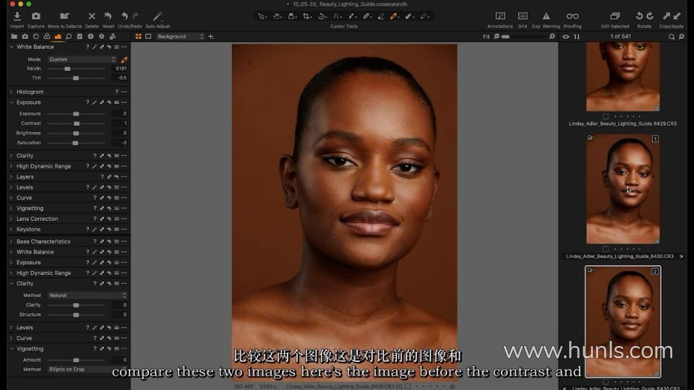Expand the Base Characteristics panel

[12, 241]
